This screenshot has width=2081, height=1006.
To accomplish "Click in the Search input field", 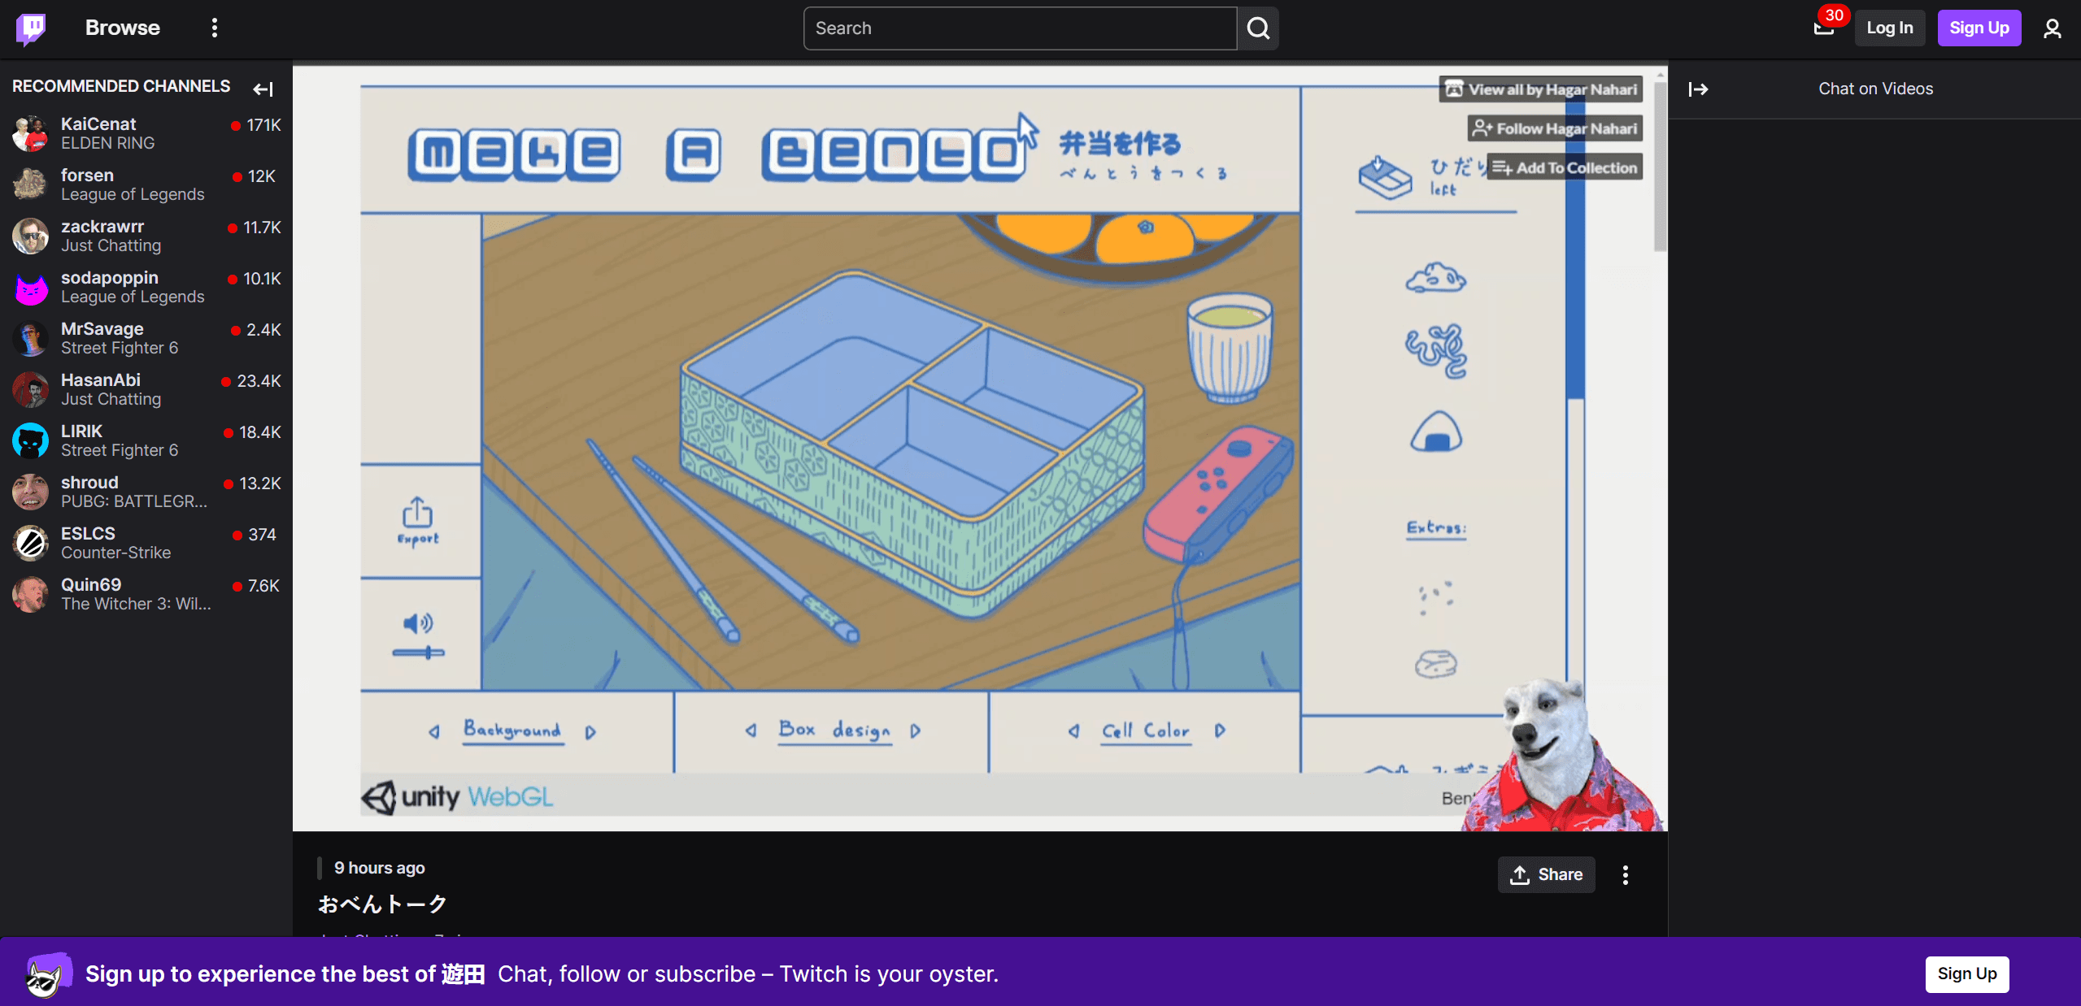I will tap(1020, 28).
